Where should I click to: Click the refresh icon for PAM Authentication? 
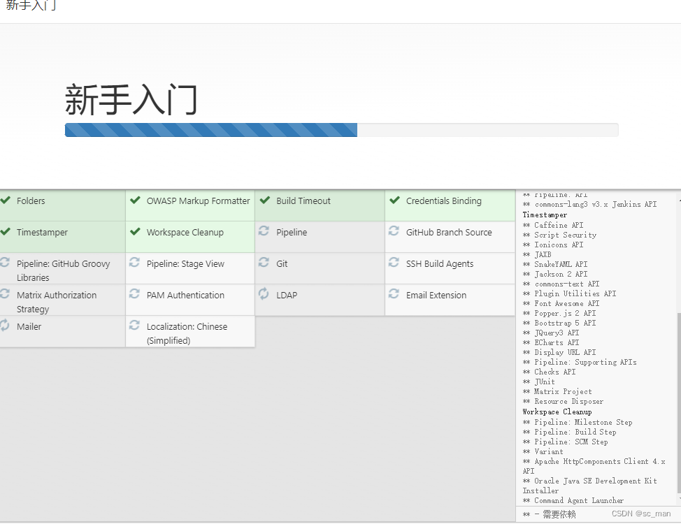click(134, 294)
